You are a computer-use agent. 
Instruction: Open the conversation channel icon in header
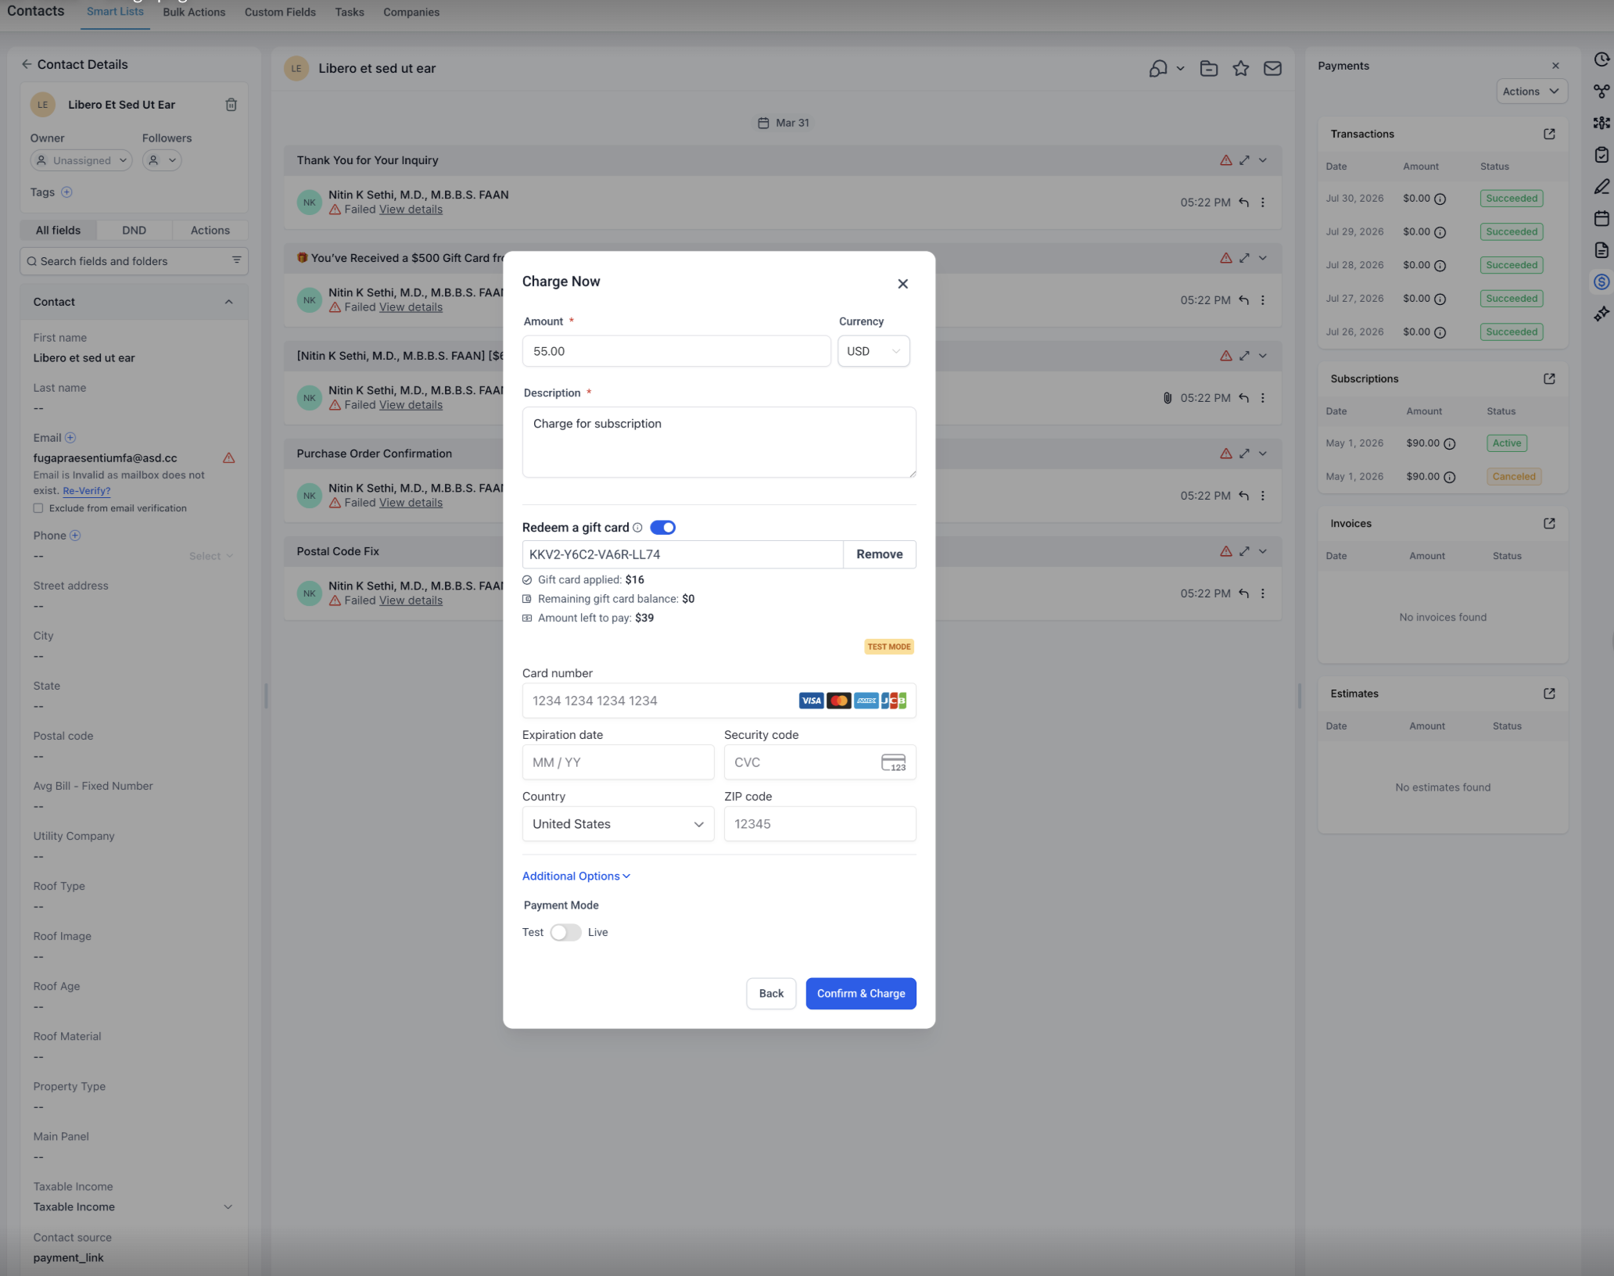click(x=1158, y=69)
